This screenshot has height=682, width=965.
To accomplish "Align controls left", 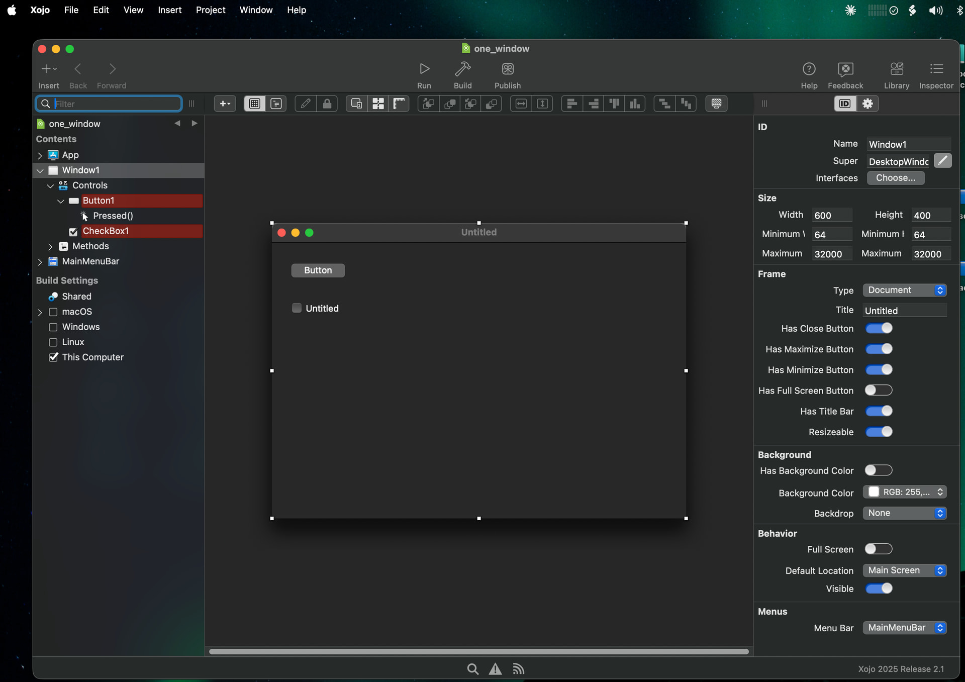I will click(x=571, y=104).
